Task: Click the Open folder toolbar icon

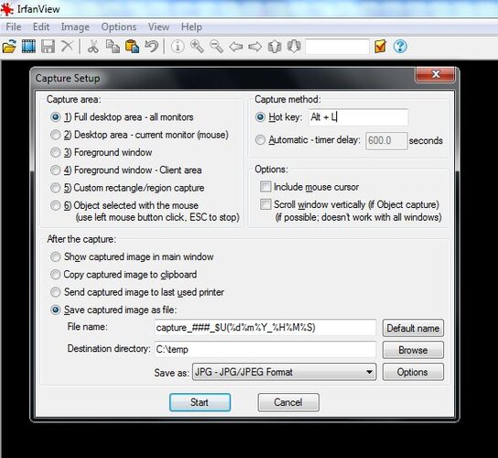Action: 9,47
